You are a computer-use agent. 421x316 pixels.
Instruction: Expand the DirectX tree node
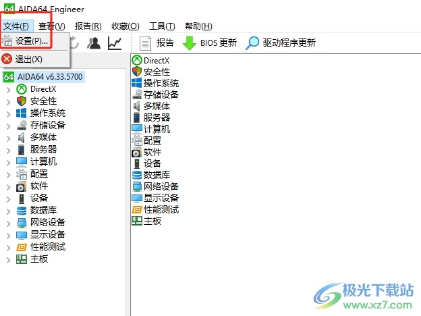click(9, 90)
